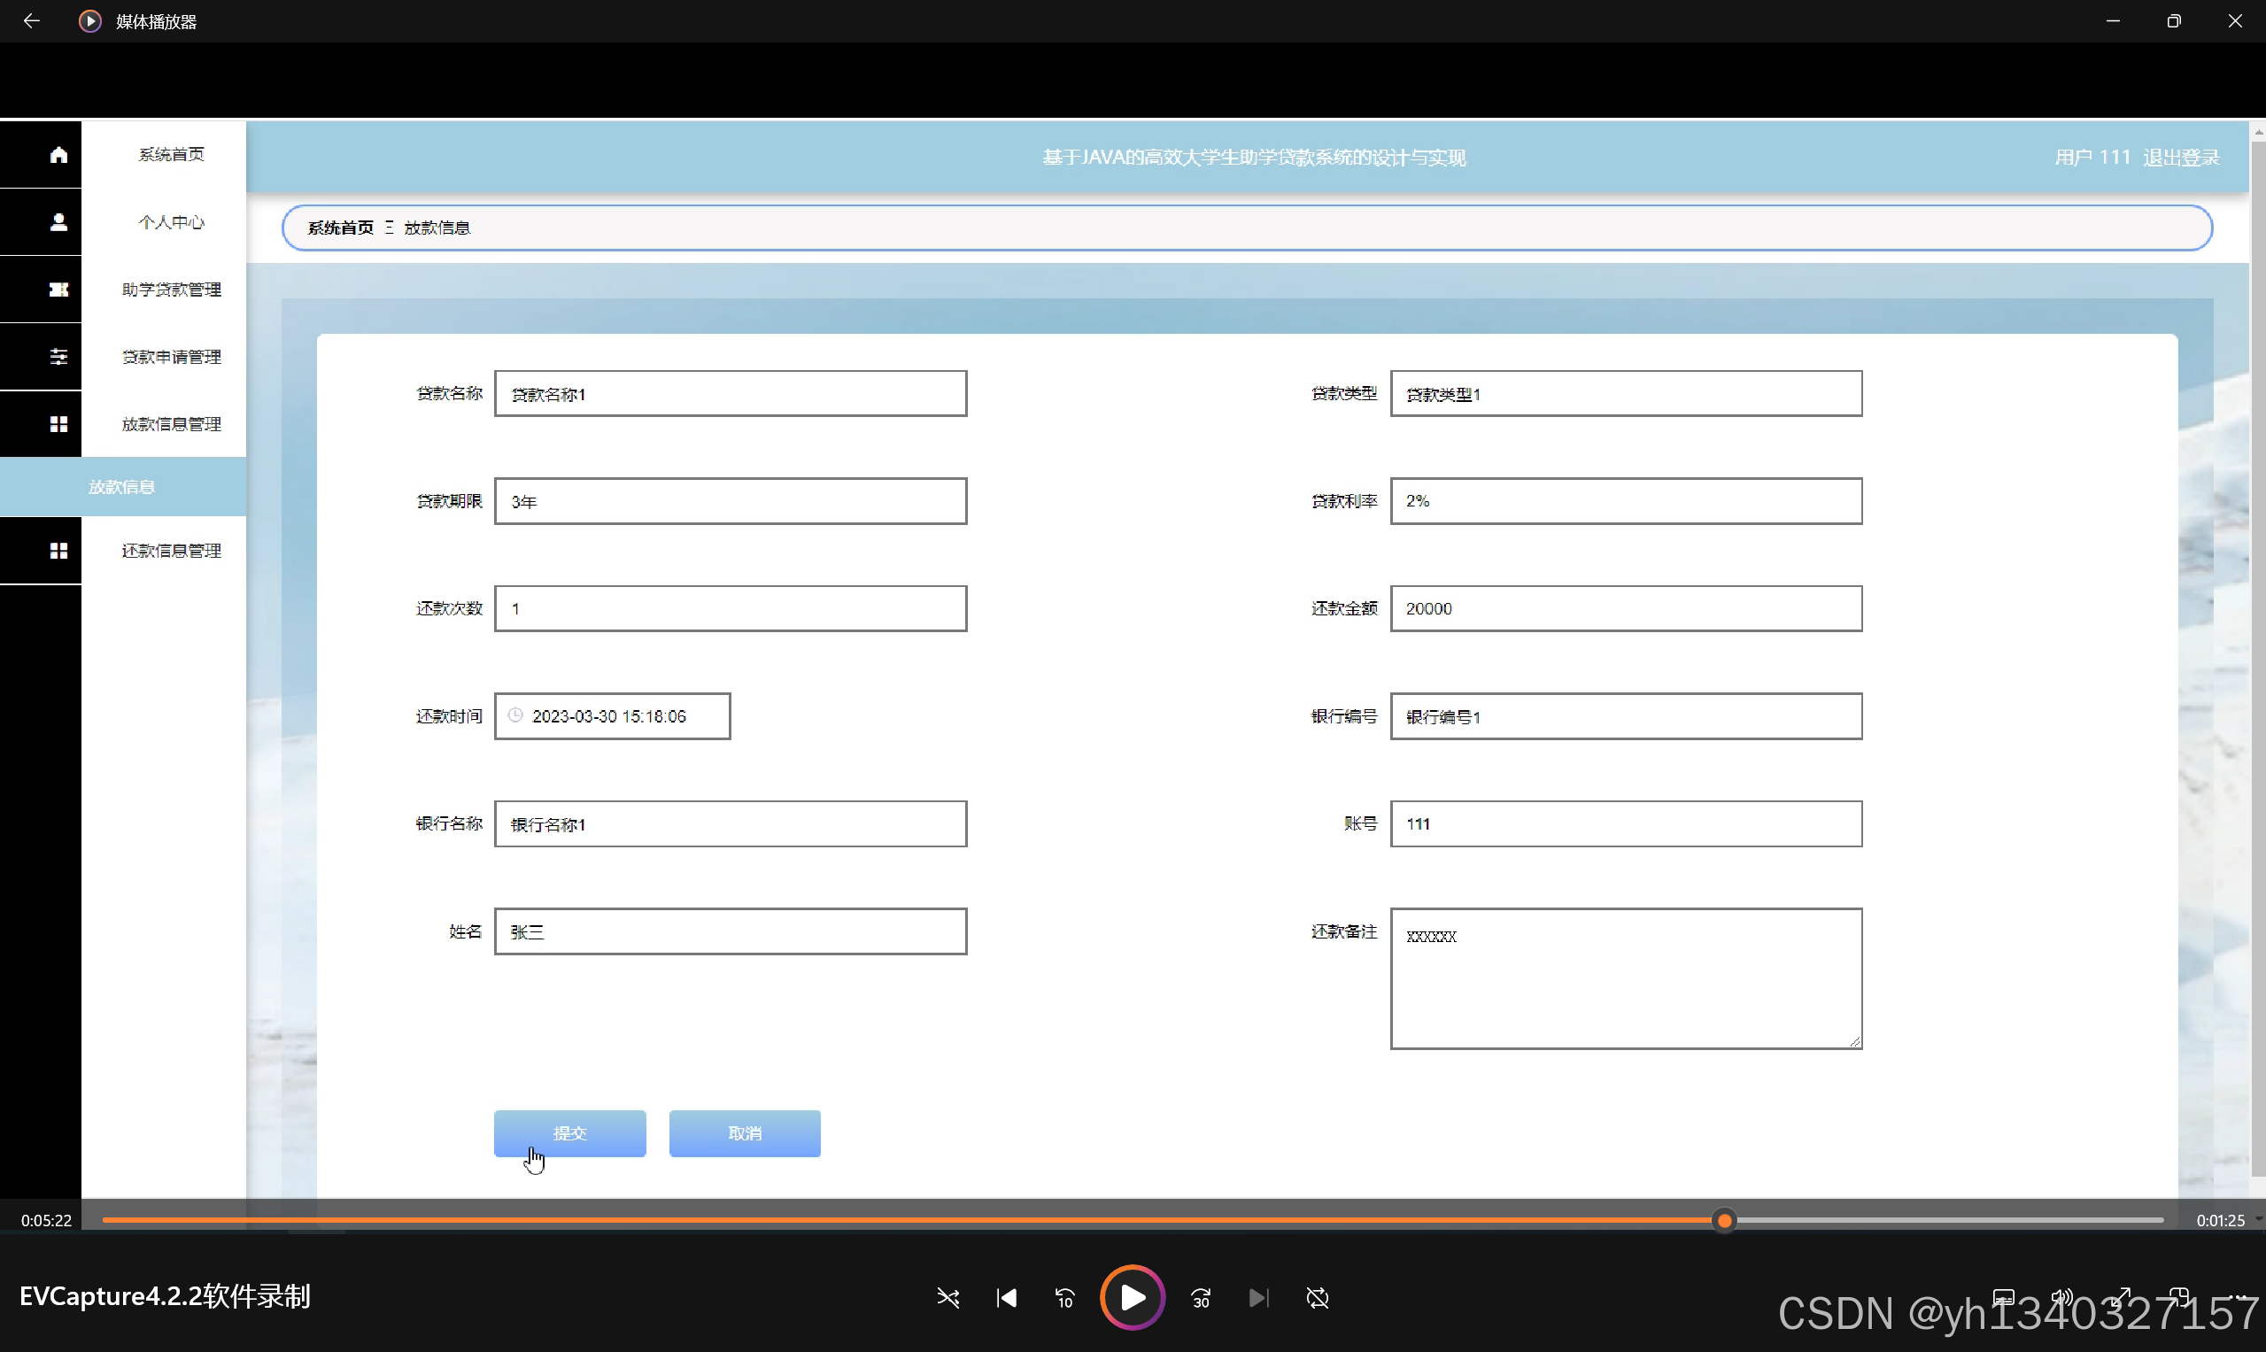2266x1352 pixels.
Task: Click the 退出登录 logout link
Action: point(2181,158)
